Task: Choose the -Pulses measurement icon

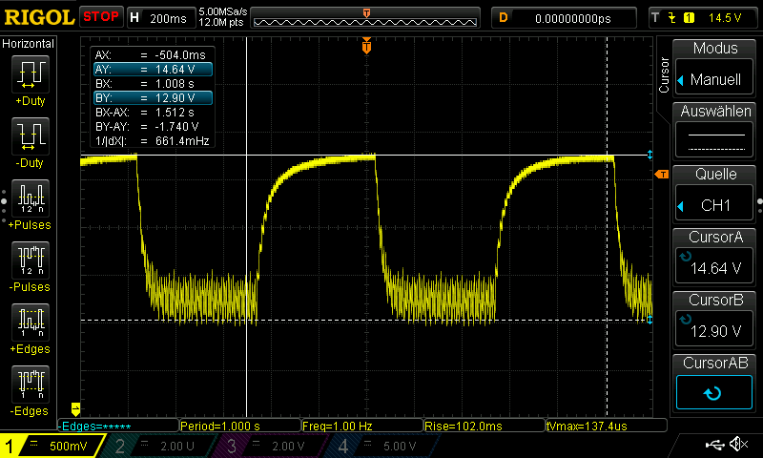Action: pos(29,260)
